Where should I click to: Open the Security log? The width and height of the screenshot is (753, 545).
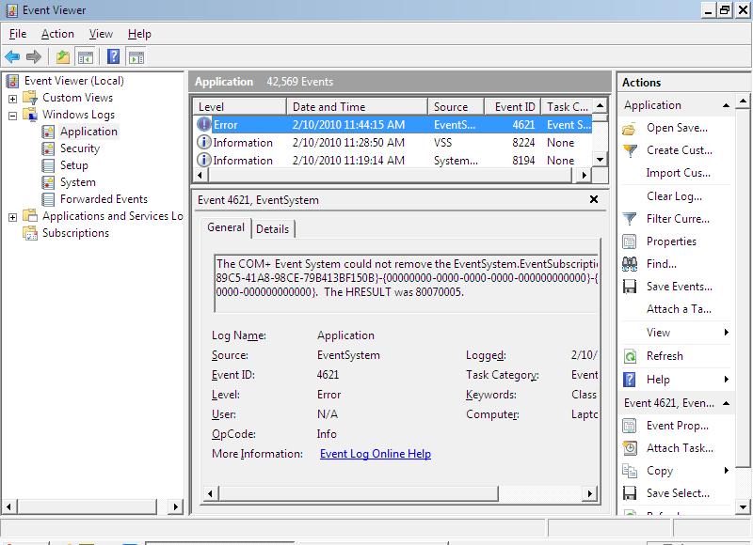(80, 148)
